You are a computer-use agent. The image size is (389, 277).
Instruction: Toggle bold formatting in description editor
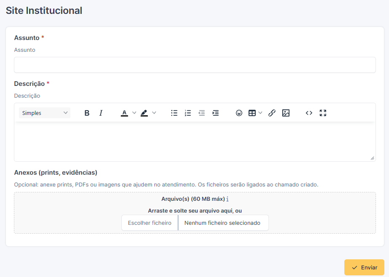coord(87,113)
